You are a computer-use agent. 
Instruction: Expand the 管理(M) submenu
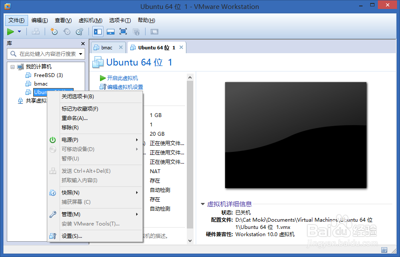[x=101, y=214]
